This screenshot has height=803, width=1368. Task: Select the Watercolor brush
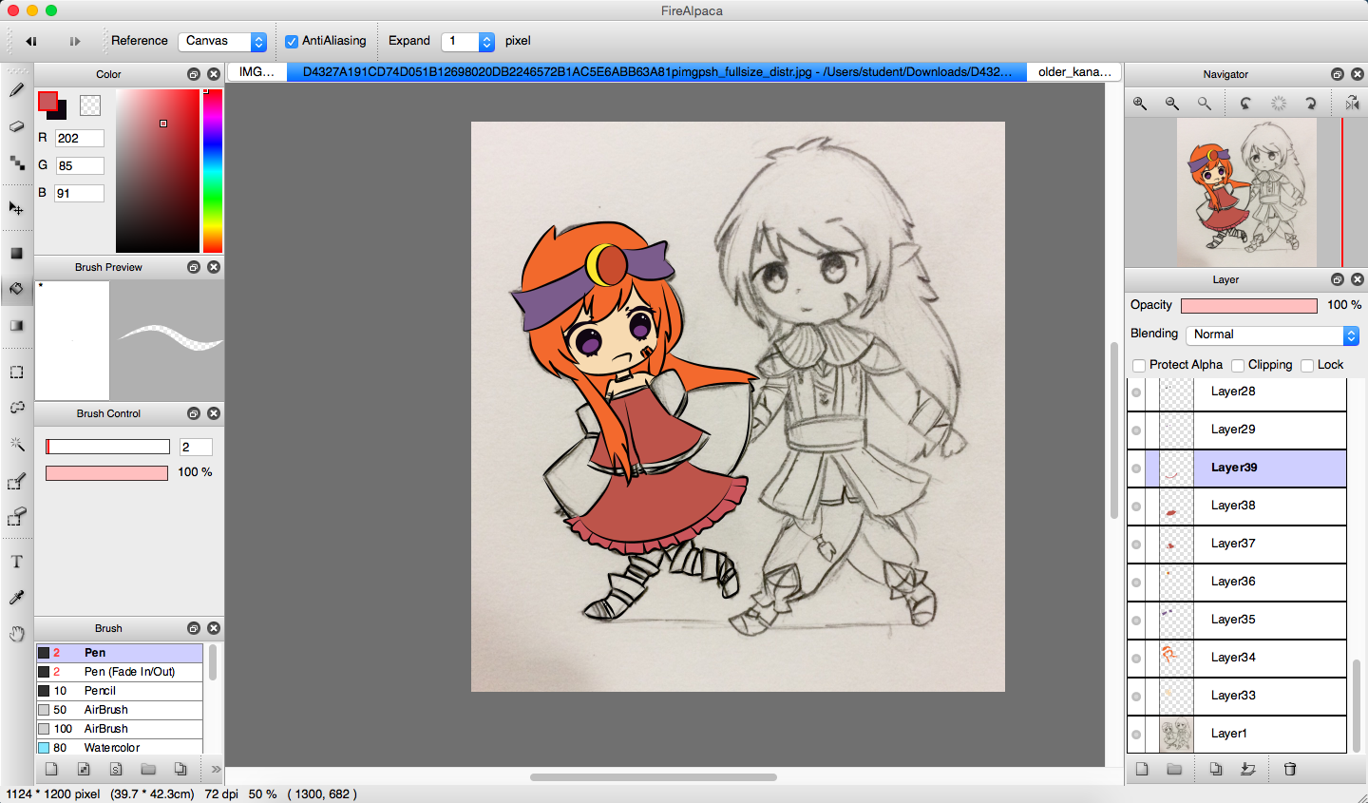[x=120, y=748]
